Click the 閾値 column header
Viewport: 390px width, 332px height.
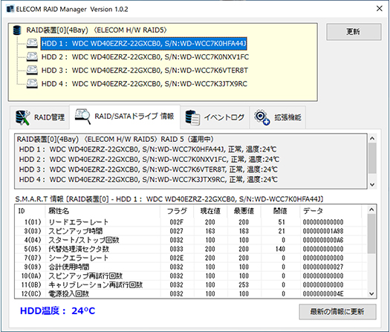coord(280,211)
